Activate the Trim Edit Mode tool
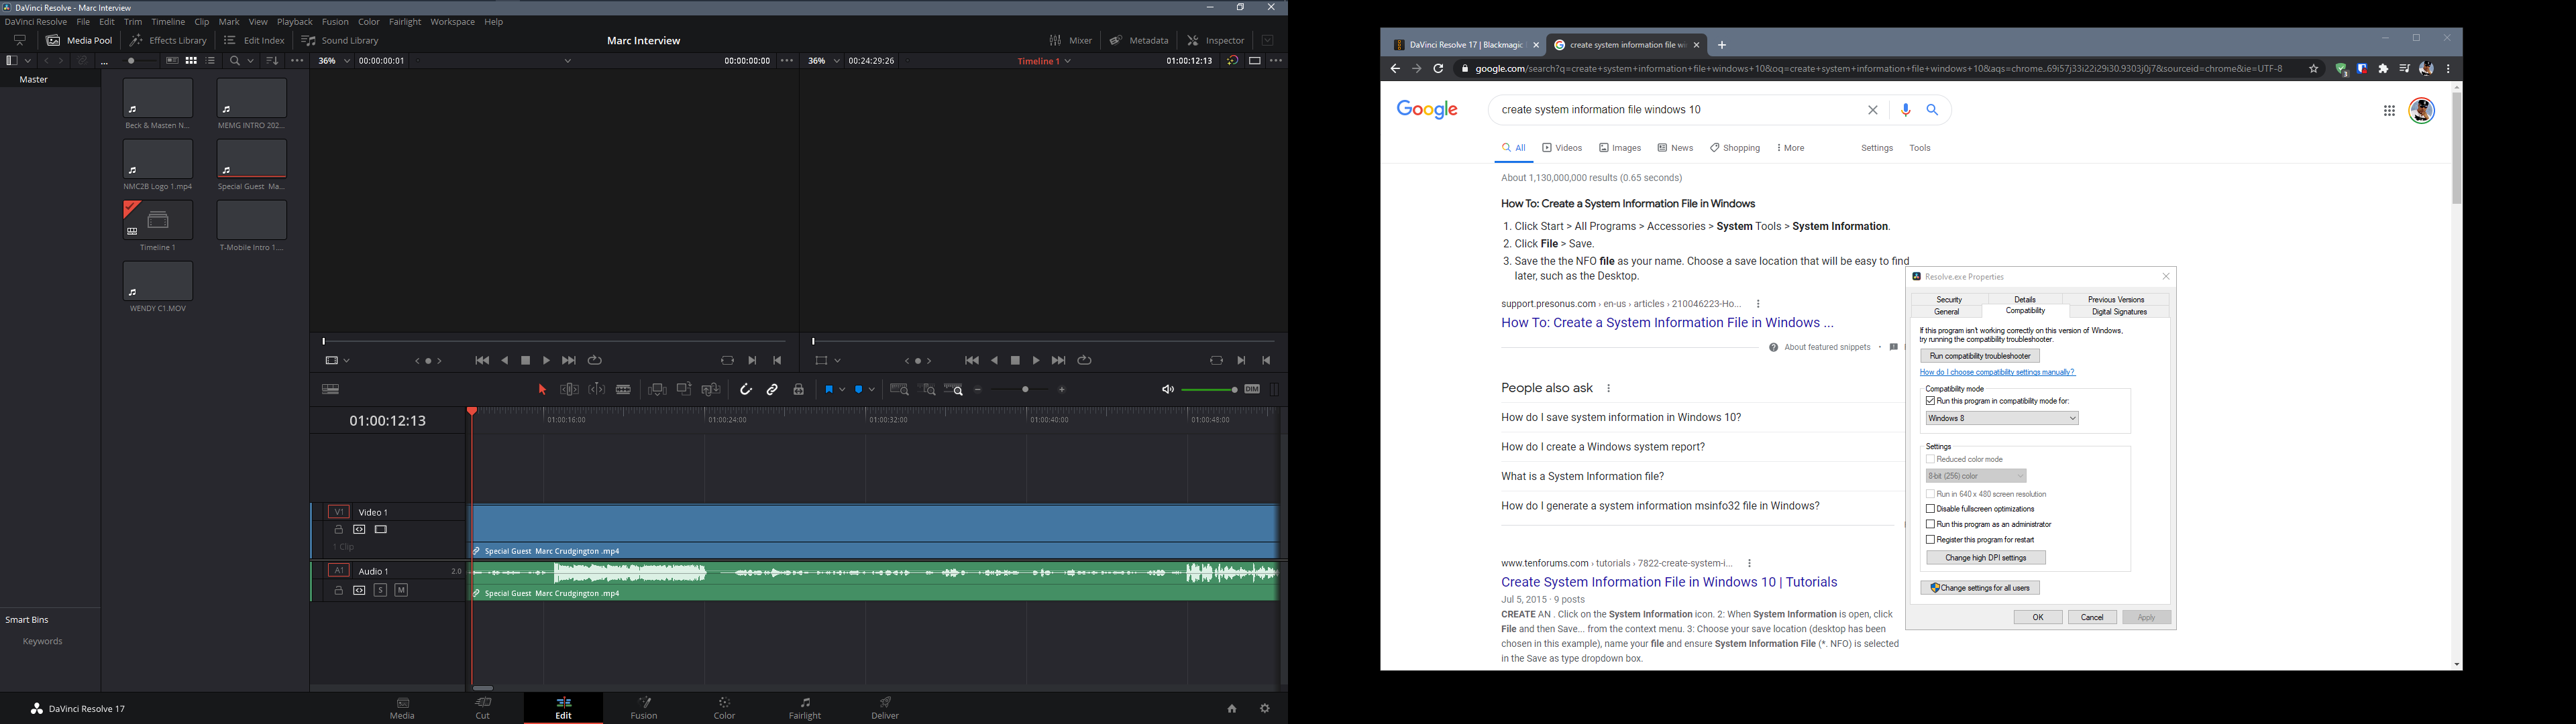 coord(569,390)
